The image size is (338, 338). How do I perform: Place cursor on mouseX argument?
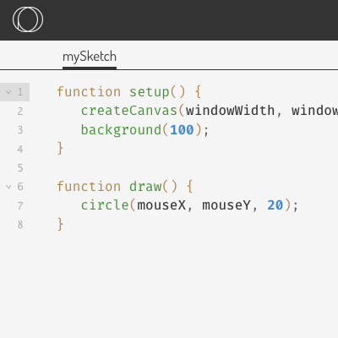(161, 205)
